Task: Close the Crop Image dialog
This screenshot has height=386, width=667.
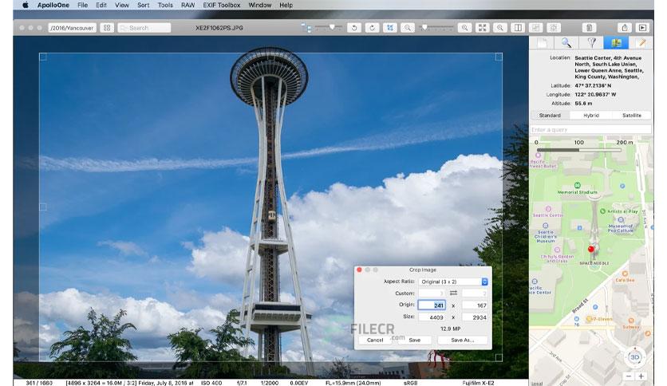Action: pyautogui.click(x=359, y=270)
